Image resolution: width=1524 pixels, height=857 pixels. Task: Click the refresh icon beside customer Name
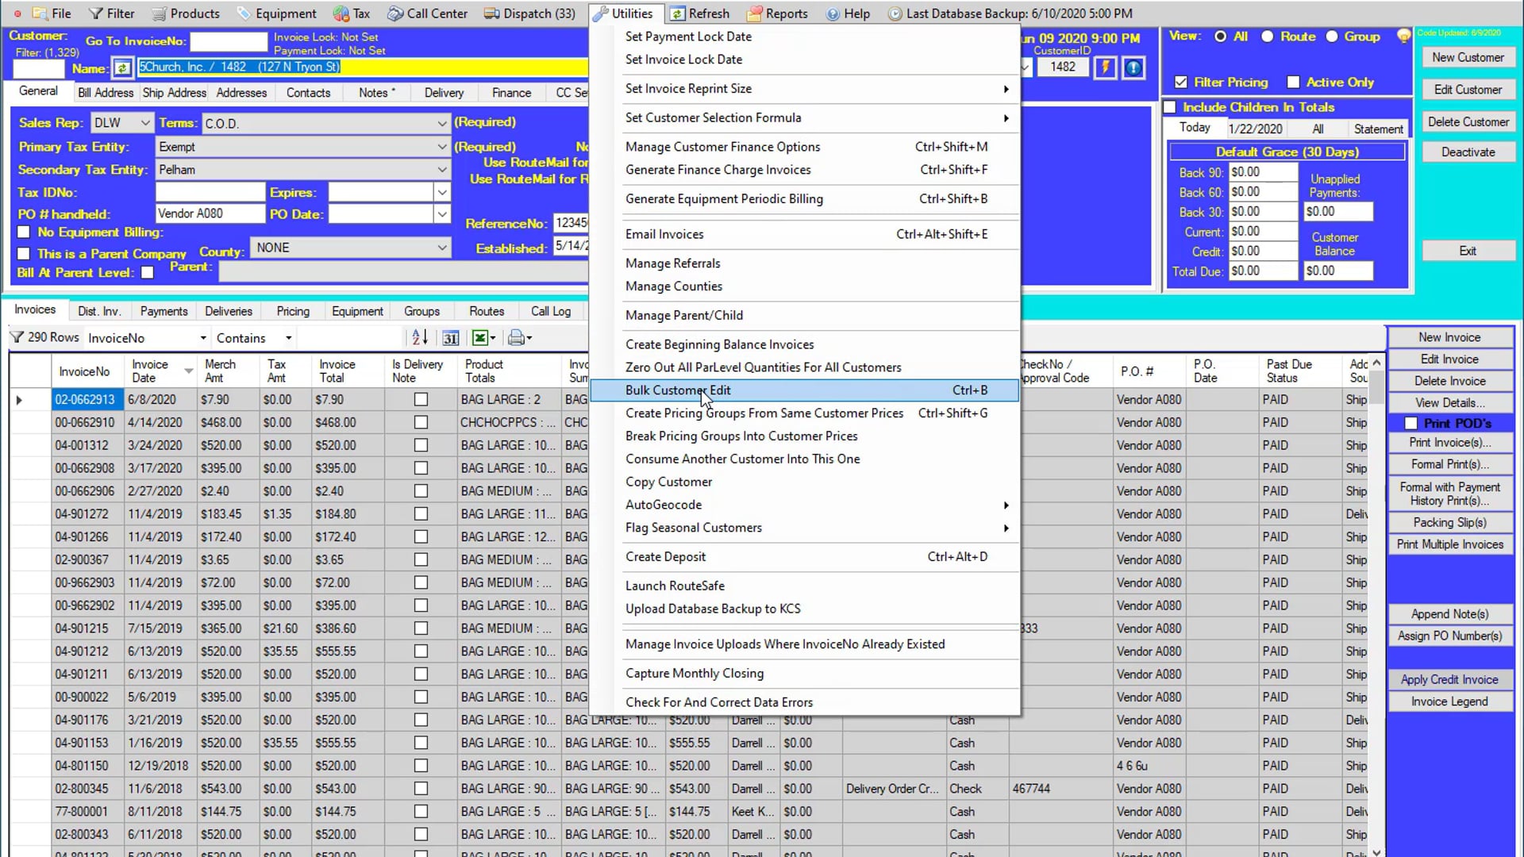click(x=122, y=68)
